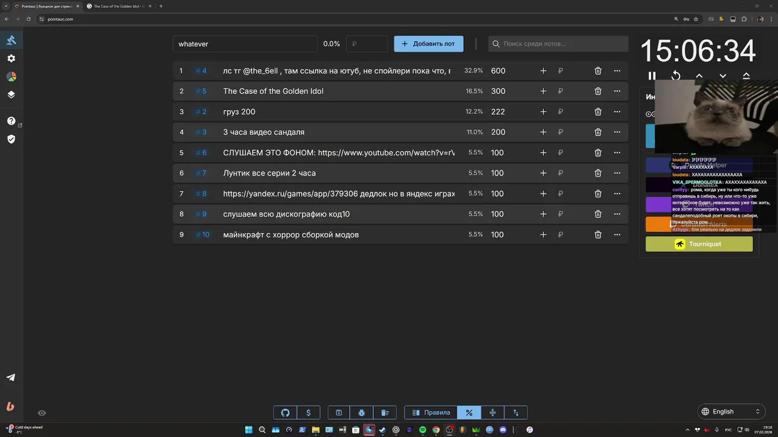Switch to The Case of the Golden Idol tab
This screenshot has height=437, width=778.
click(119, 6)
